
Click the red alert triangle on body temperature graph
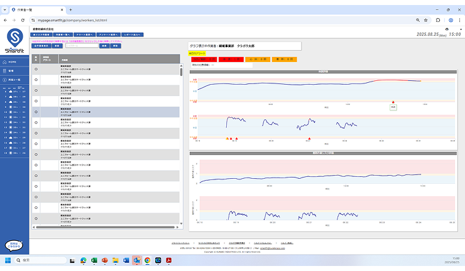click(x=393, y=102)
